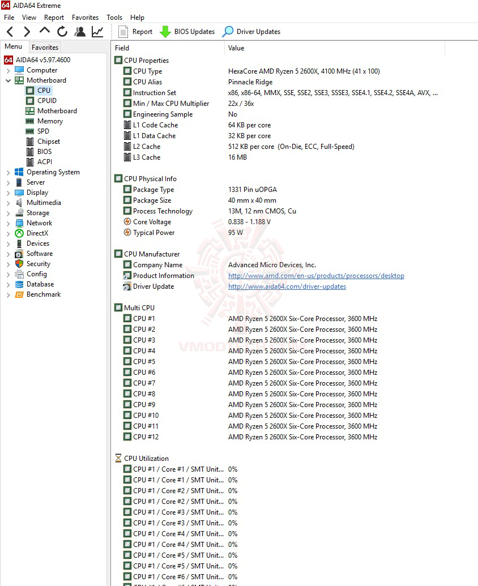
Task: Open Driver Updates from the toolbar
Action: [251, 32]
